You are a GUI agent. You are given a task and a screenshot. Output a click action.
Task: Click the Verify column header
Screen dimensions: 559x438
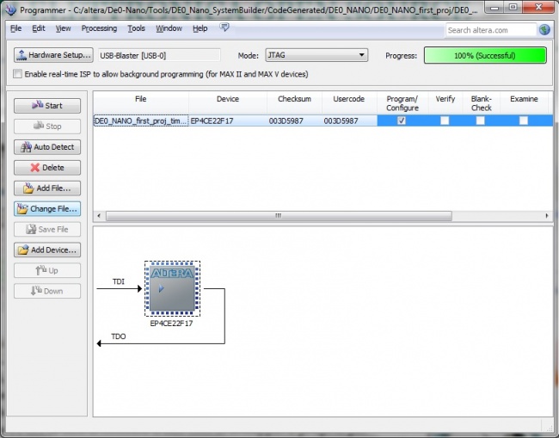(x=445, y=102)
